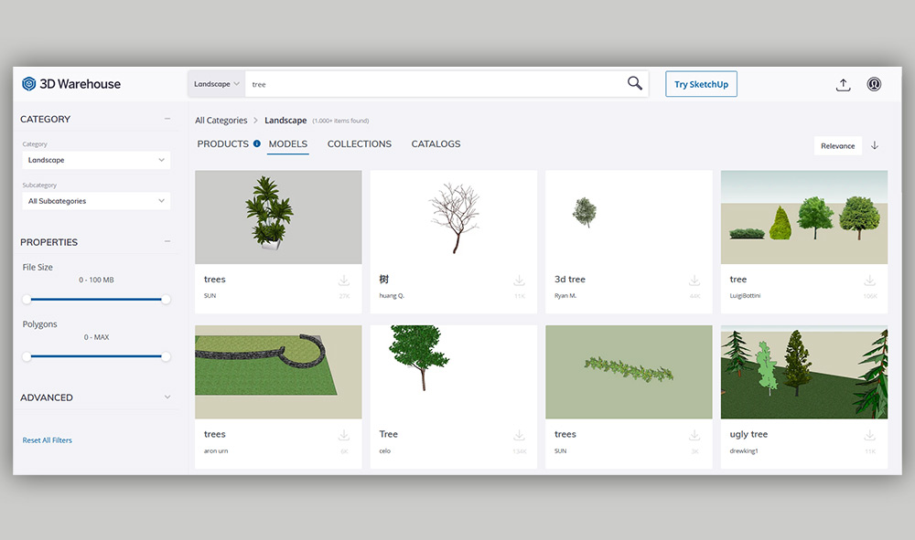The height and width of the screenshot is (540, 915).
Task: Switch to the COLLECTIONS tab
Action: pos(360,143)
